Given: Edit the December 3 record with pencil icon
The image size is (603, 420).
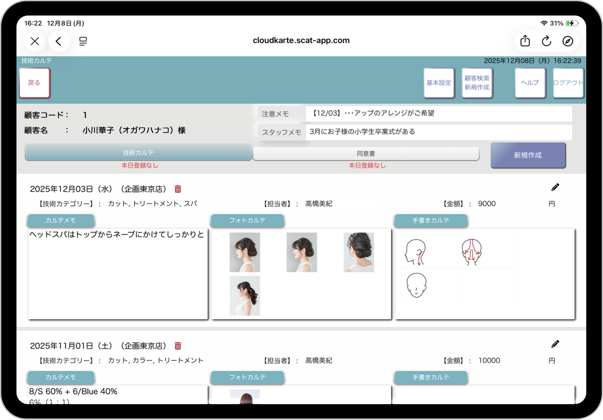Looking at the screenshot, I should 555,187.
